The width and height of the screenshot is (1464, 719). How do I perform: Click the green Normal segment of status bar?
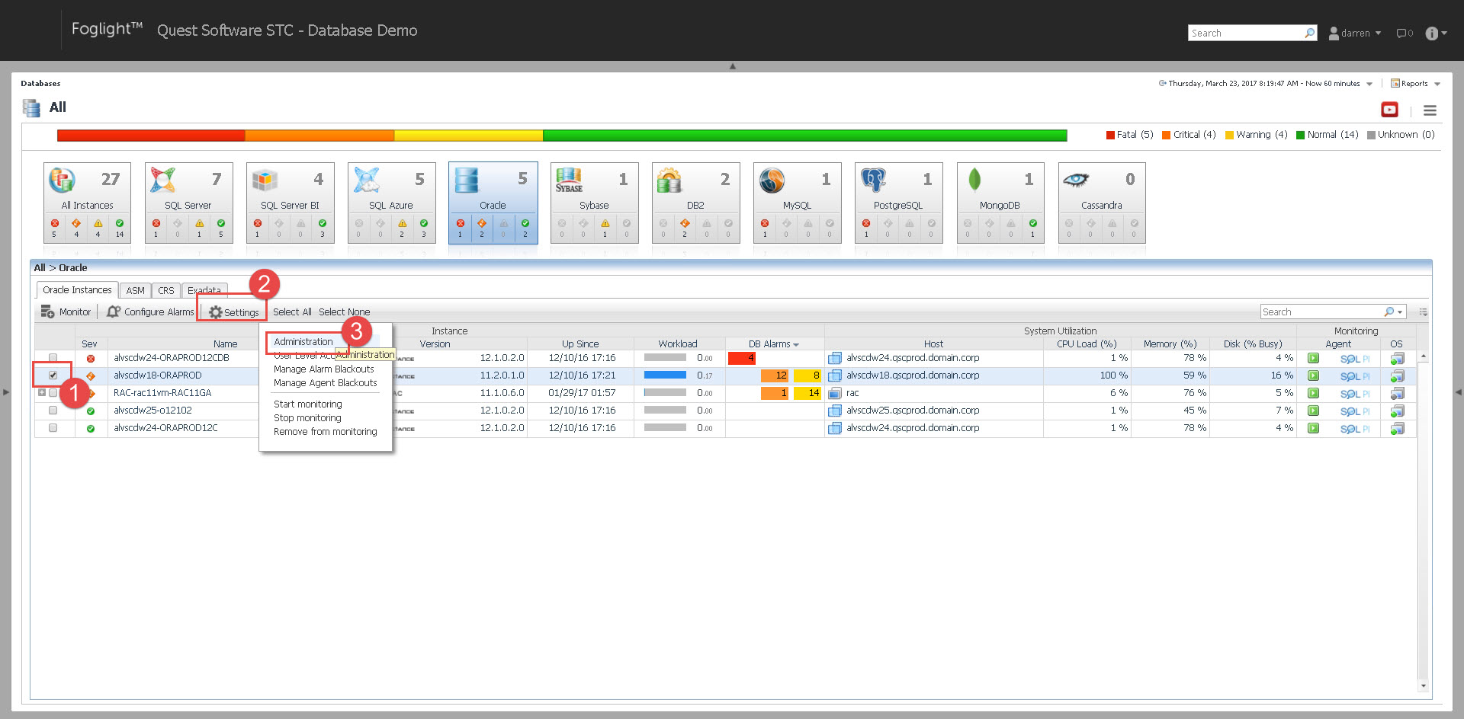[x=804, y=136]
